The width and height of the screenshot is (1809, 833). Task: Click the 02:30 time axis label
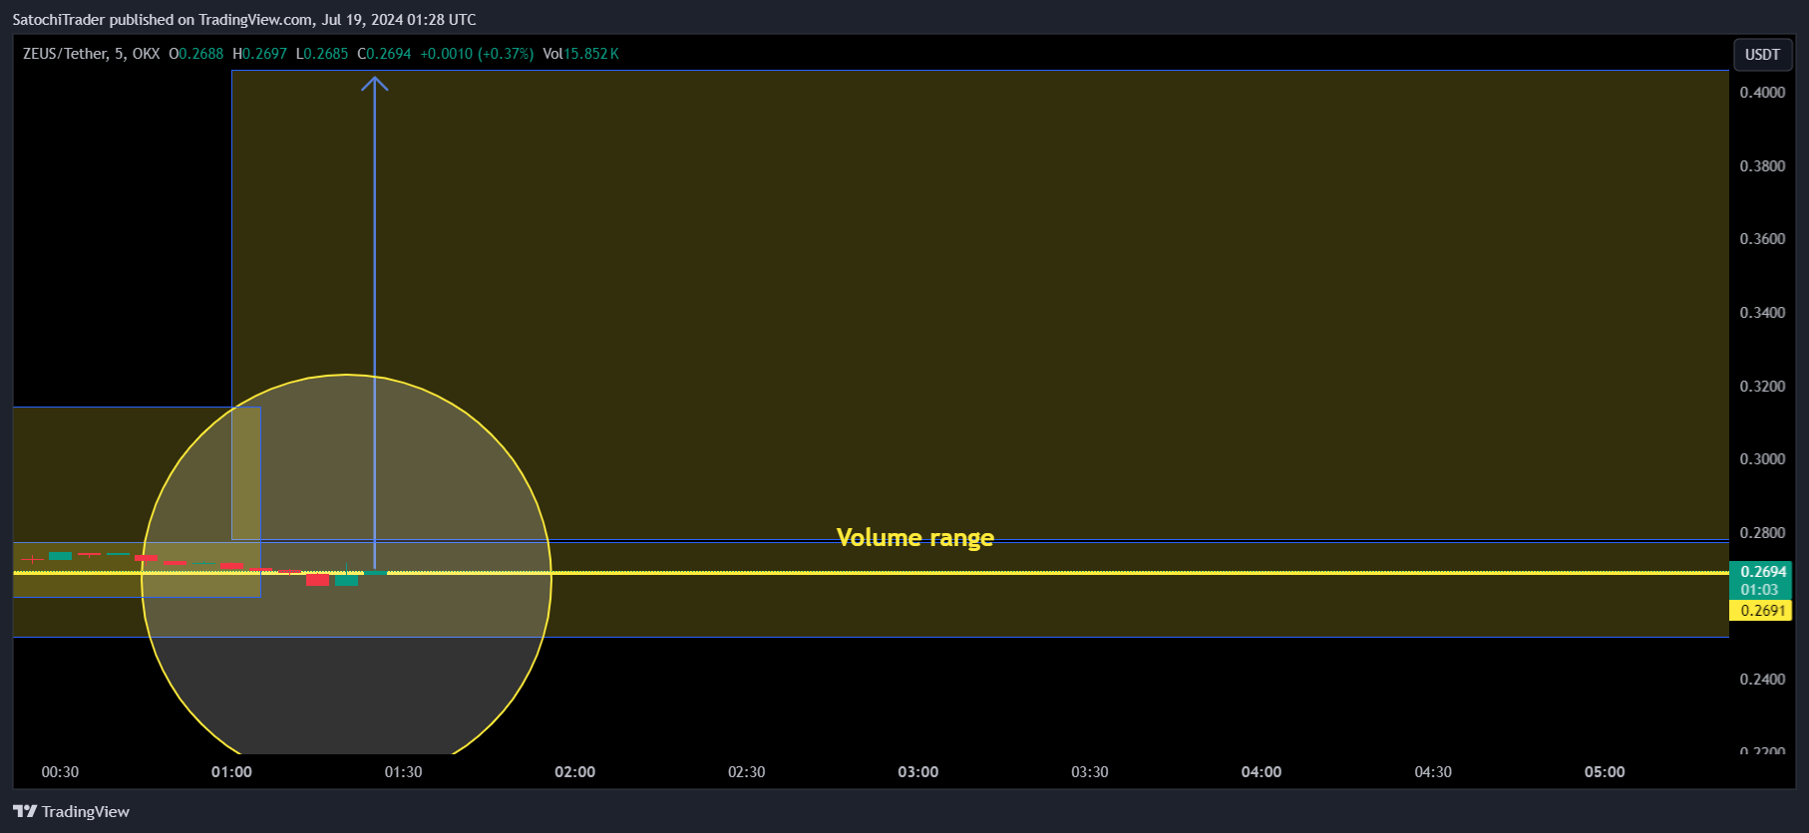(x=746, y=772)
